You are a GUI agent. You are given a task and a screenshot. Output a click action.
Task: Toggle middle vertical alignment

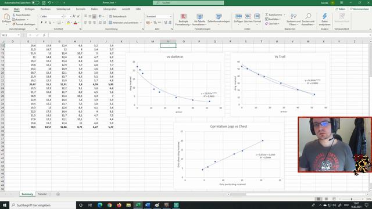tap(90, 16)
